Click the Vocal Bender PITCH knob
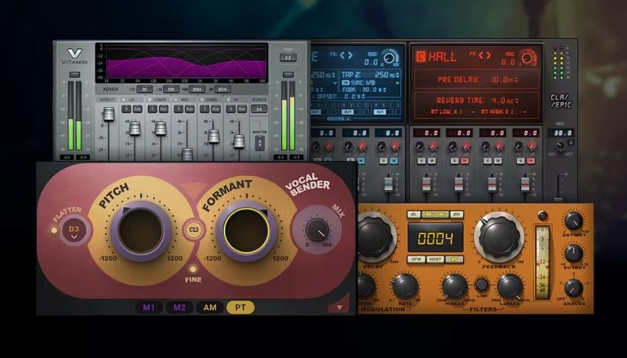The width and height of the screenshot is (627, 358). tap(141, 231)
